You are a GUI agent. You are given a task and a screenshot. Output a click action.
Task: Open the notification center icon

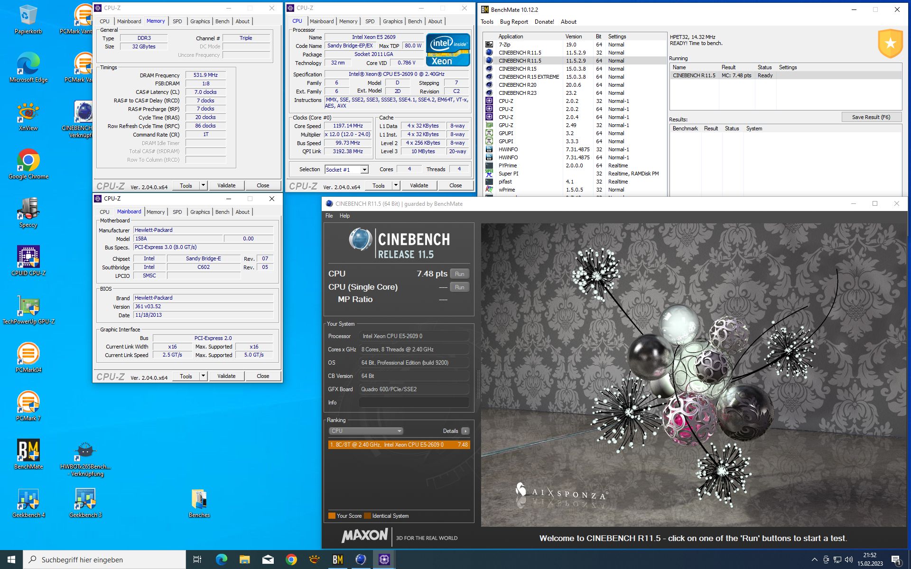[896, 560]
